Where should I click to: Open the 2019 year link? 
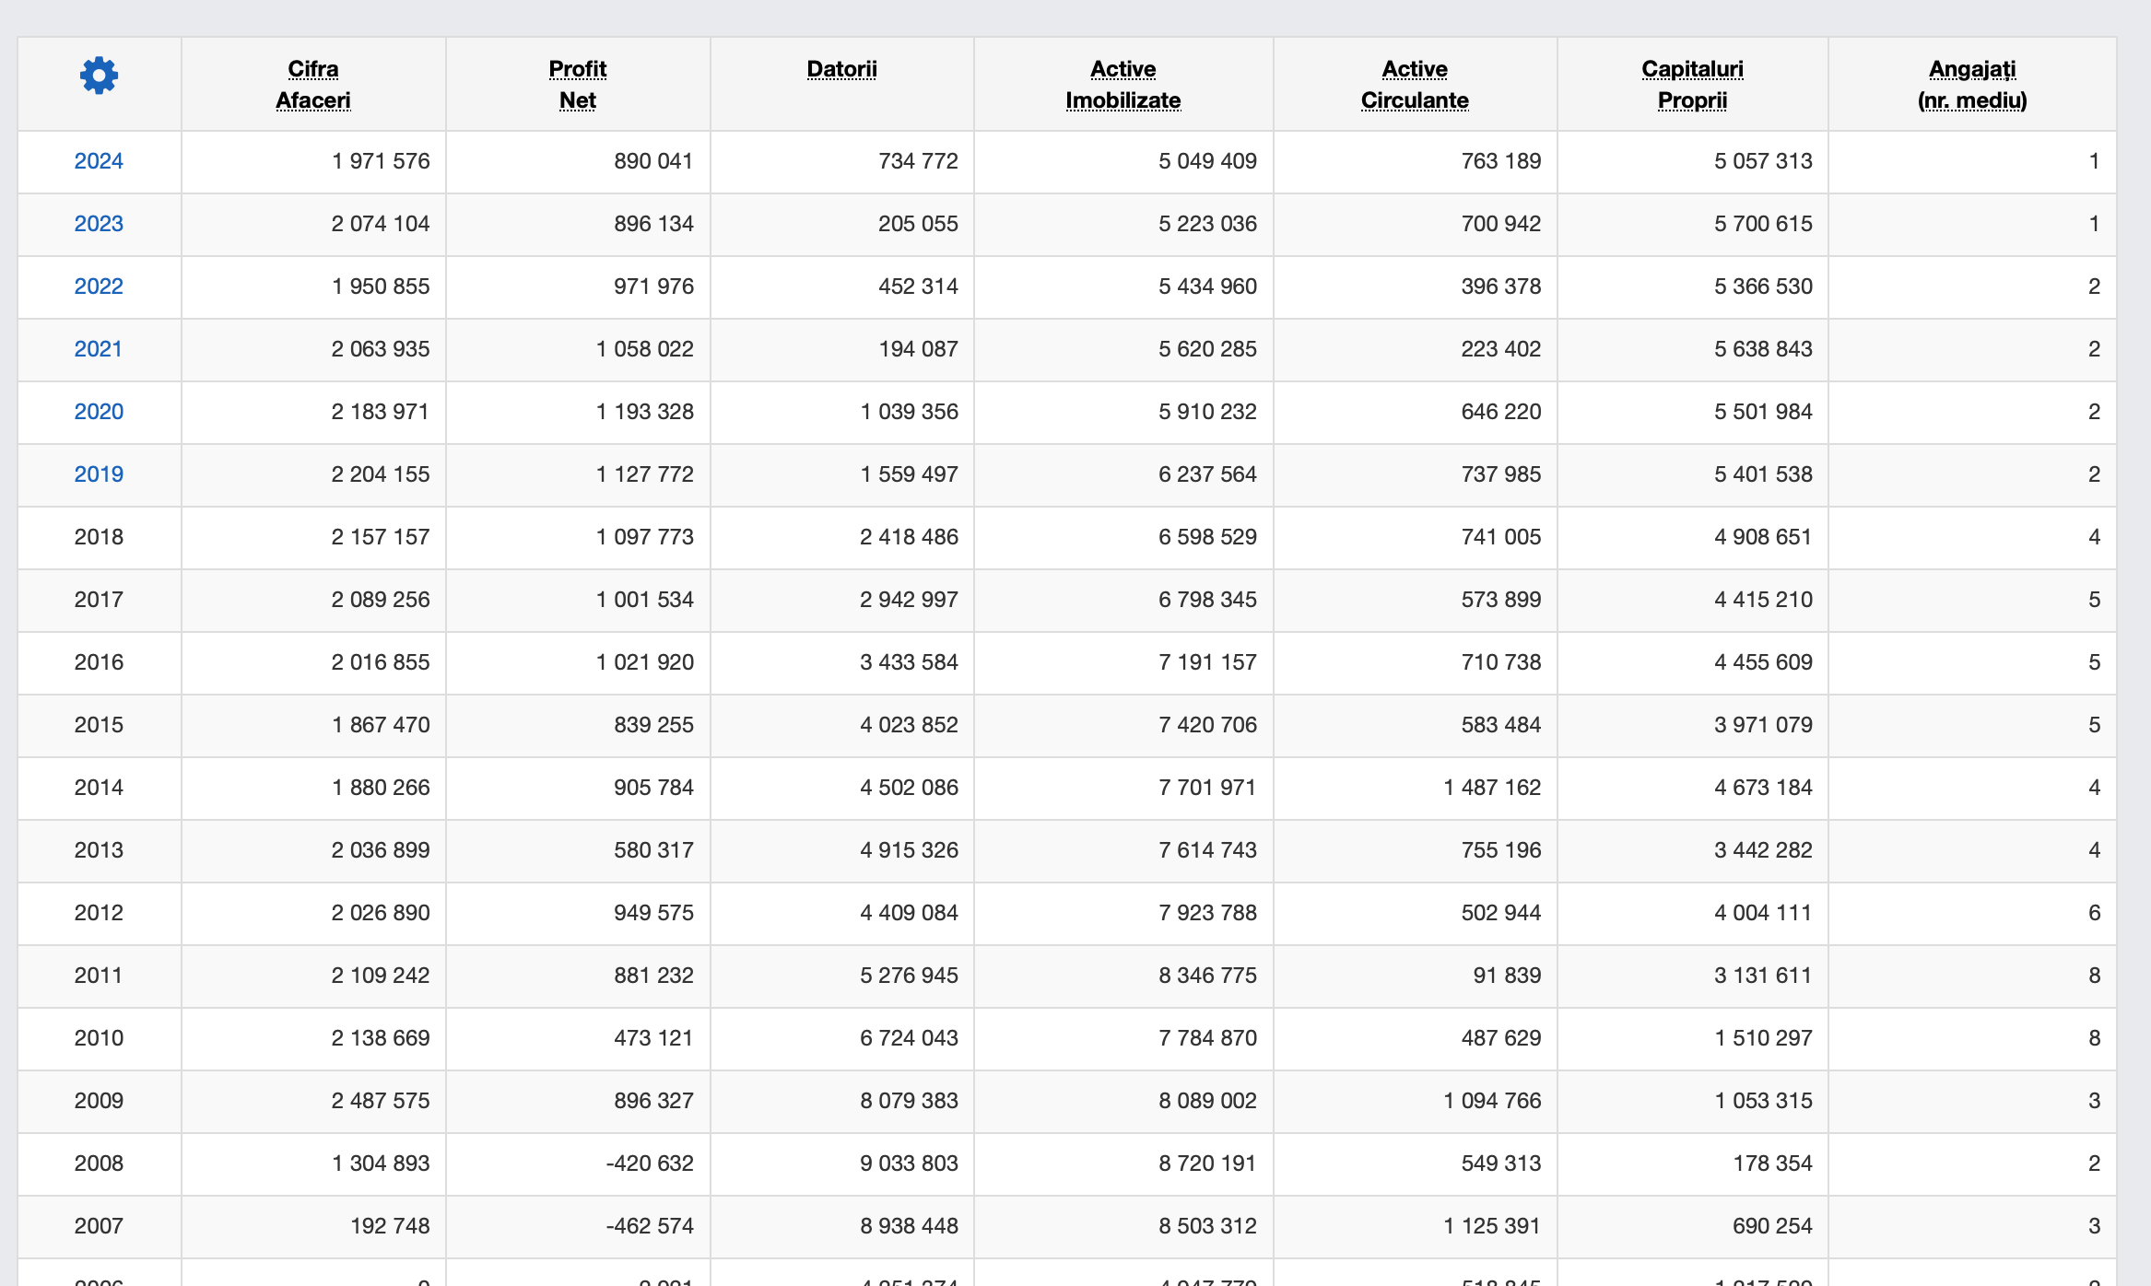pos(99,474)
